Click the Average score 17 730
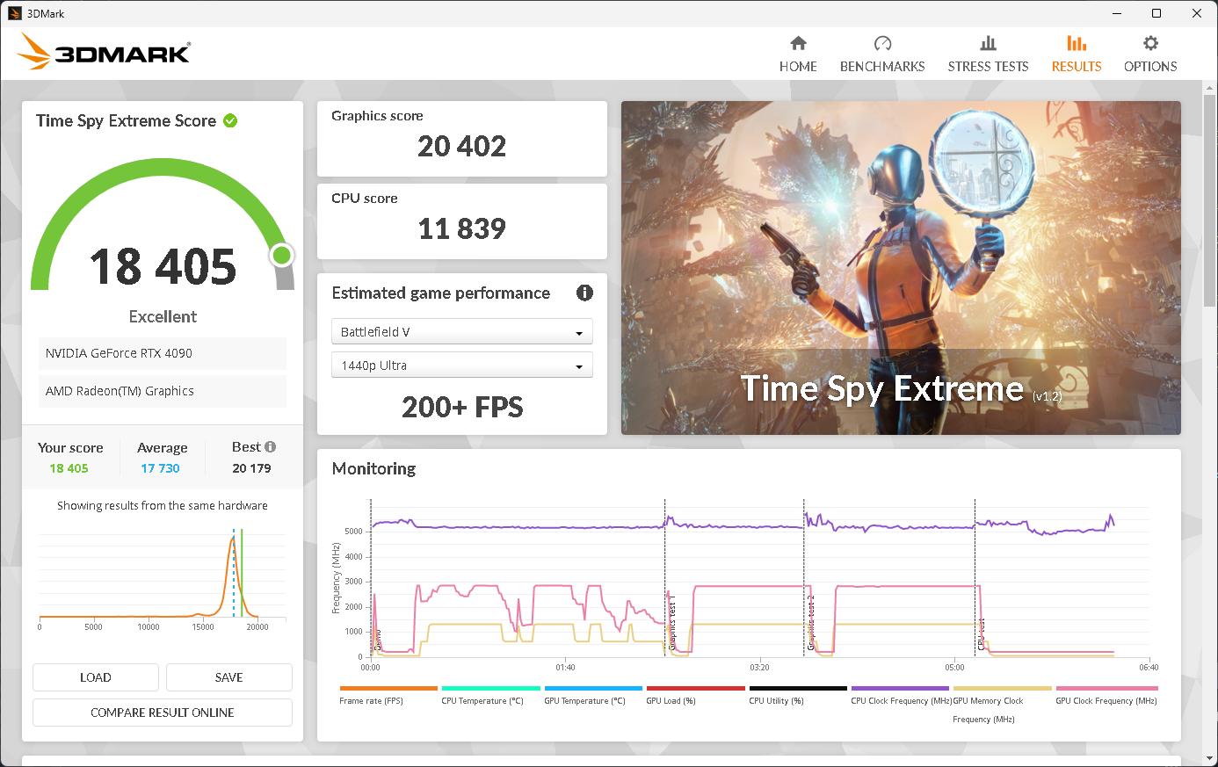 pyautogui.click(x=160, y=468)
